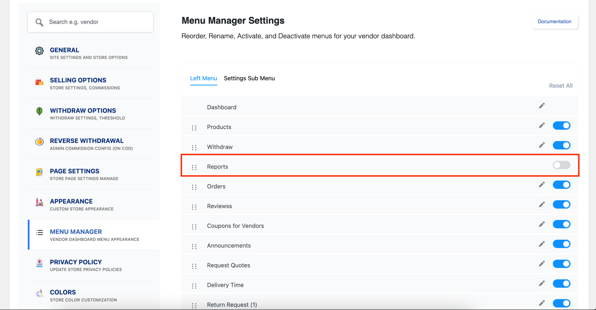596x310 pixels.
Task: Select the Selling Options shopping bag icon
Action: [x=39, y=82]
